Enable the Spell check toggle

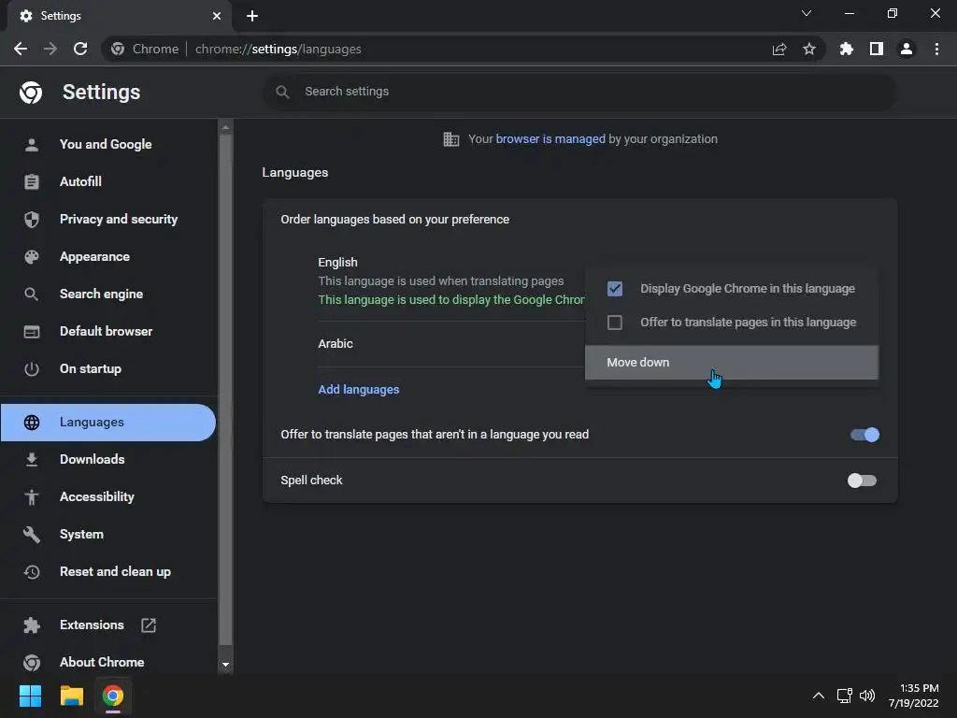click(x=862, y=481)
